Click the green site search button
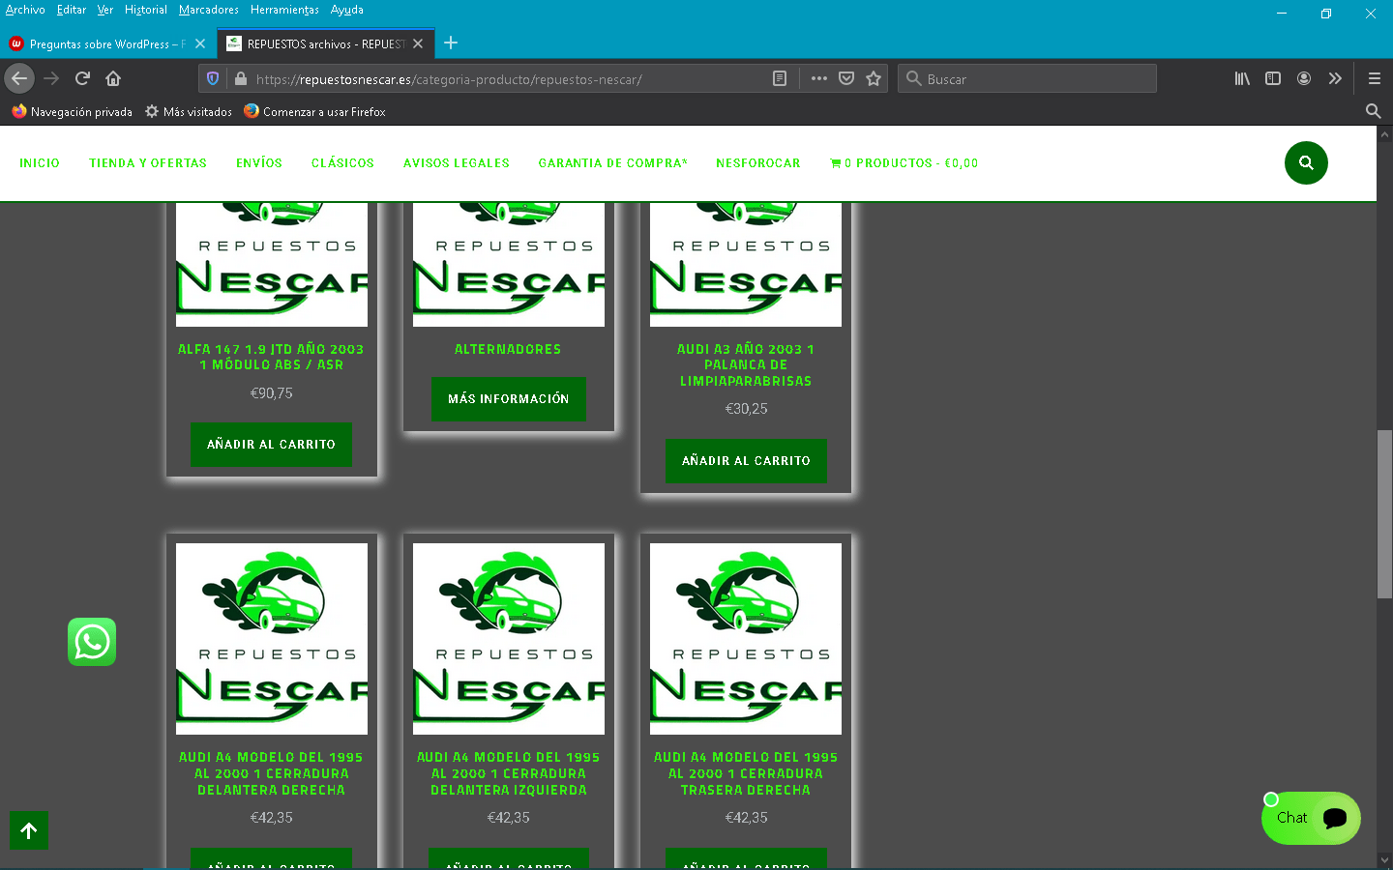Viewport: 1393px width, 870px height. coord(1306,162)
